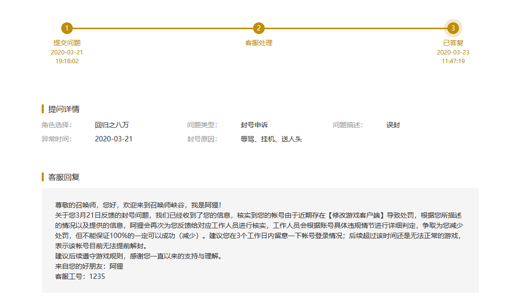
Task: Open the 已答复 step label
Action: [x=453, y=43]
